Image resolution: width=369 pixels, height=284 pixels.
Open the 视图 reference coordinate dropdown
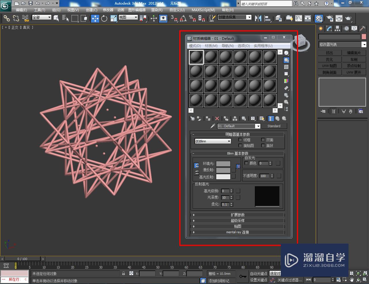(128, 17)
